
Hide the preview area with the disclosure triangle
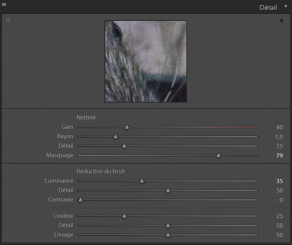point(281,21)
